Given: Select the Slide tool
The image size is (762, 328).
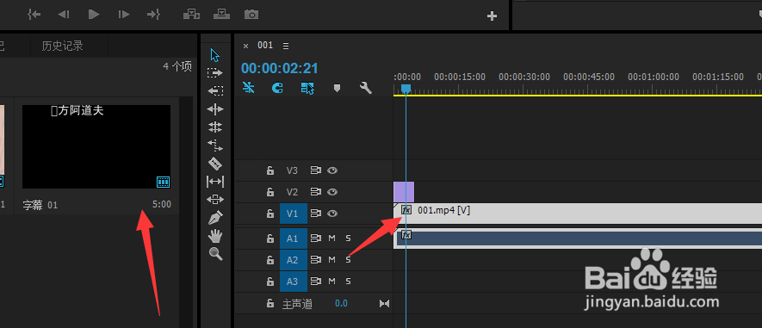Looking at the screenshot, I should coord(214,199).
